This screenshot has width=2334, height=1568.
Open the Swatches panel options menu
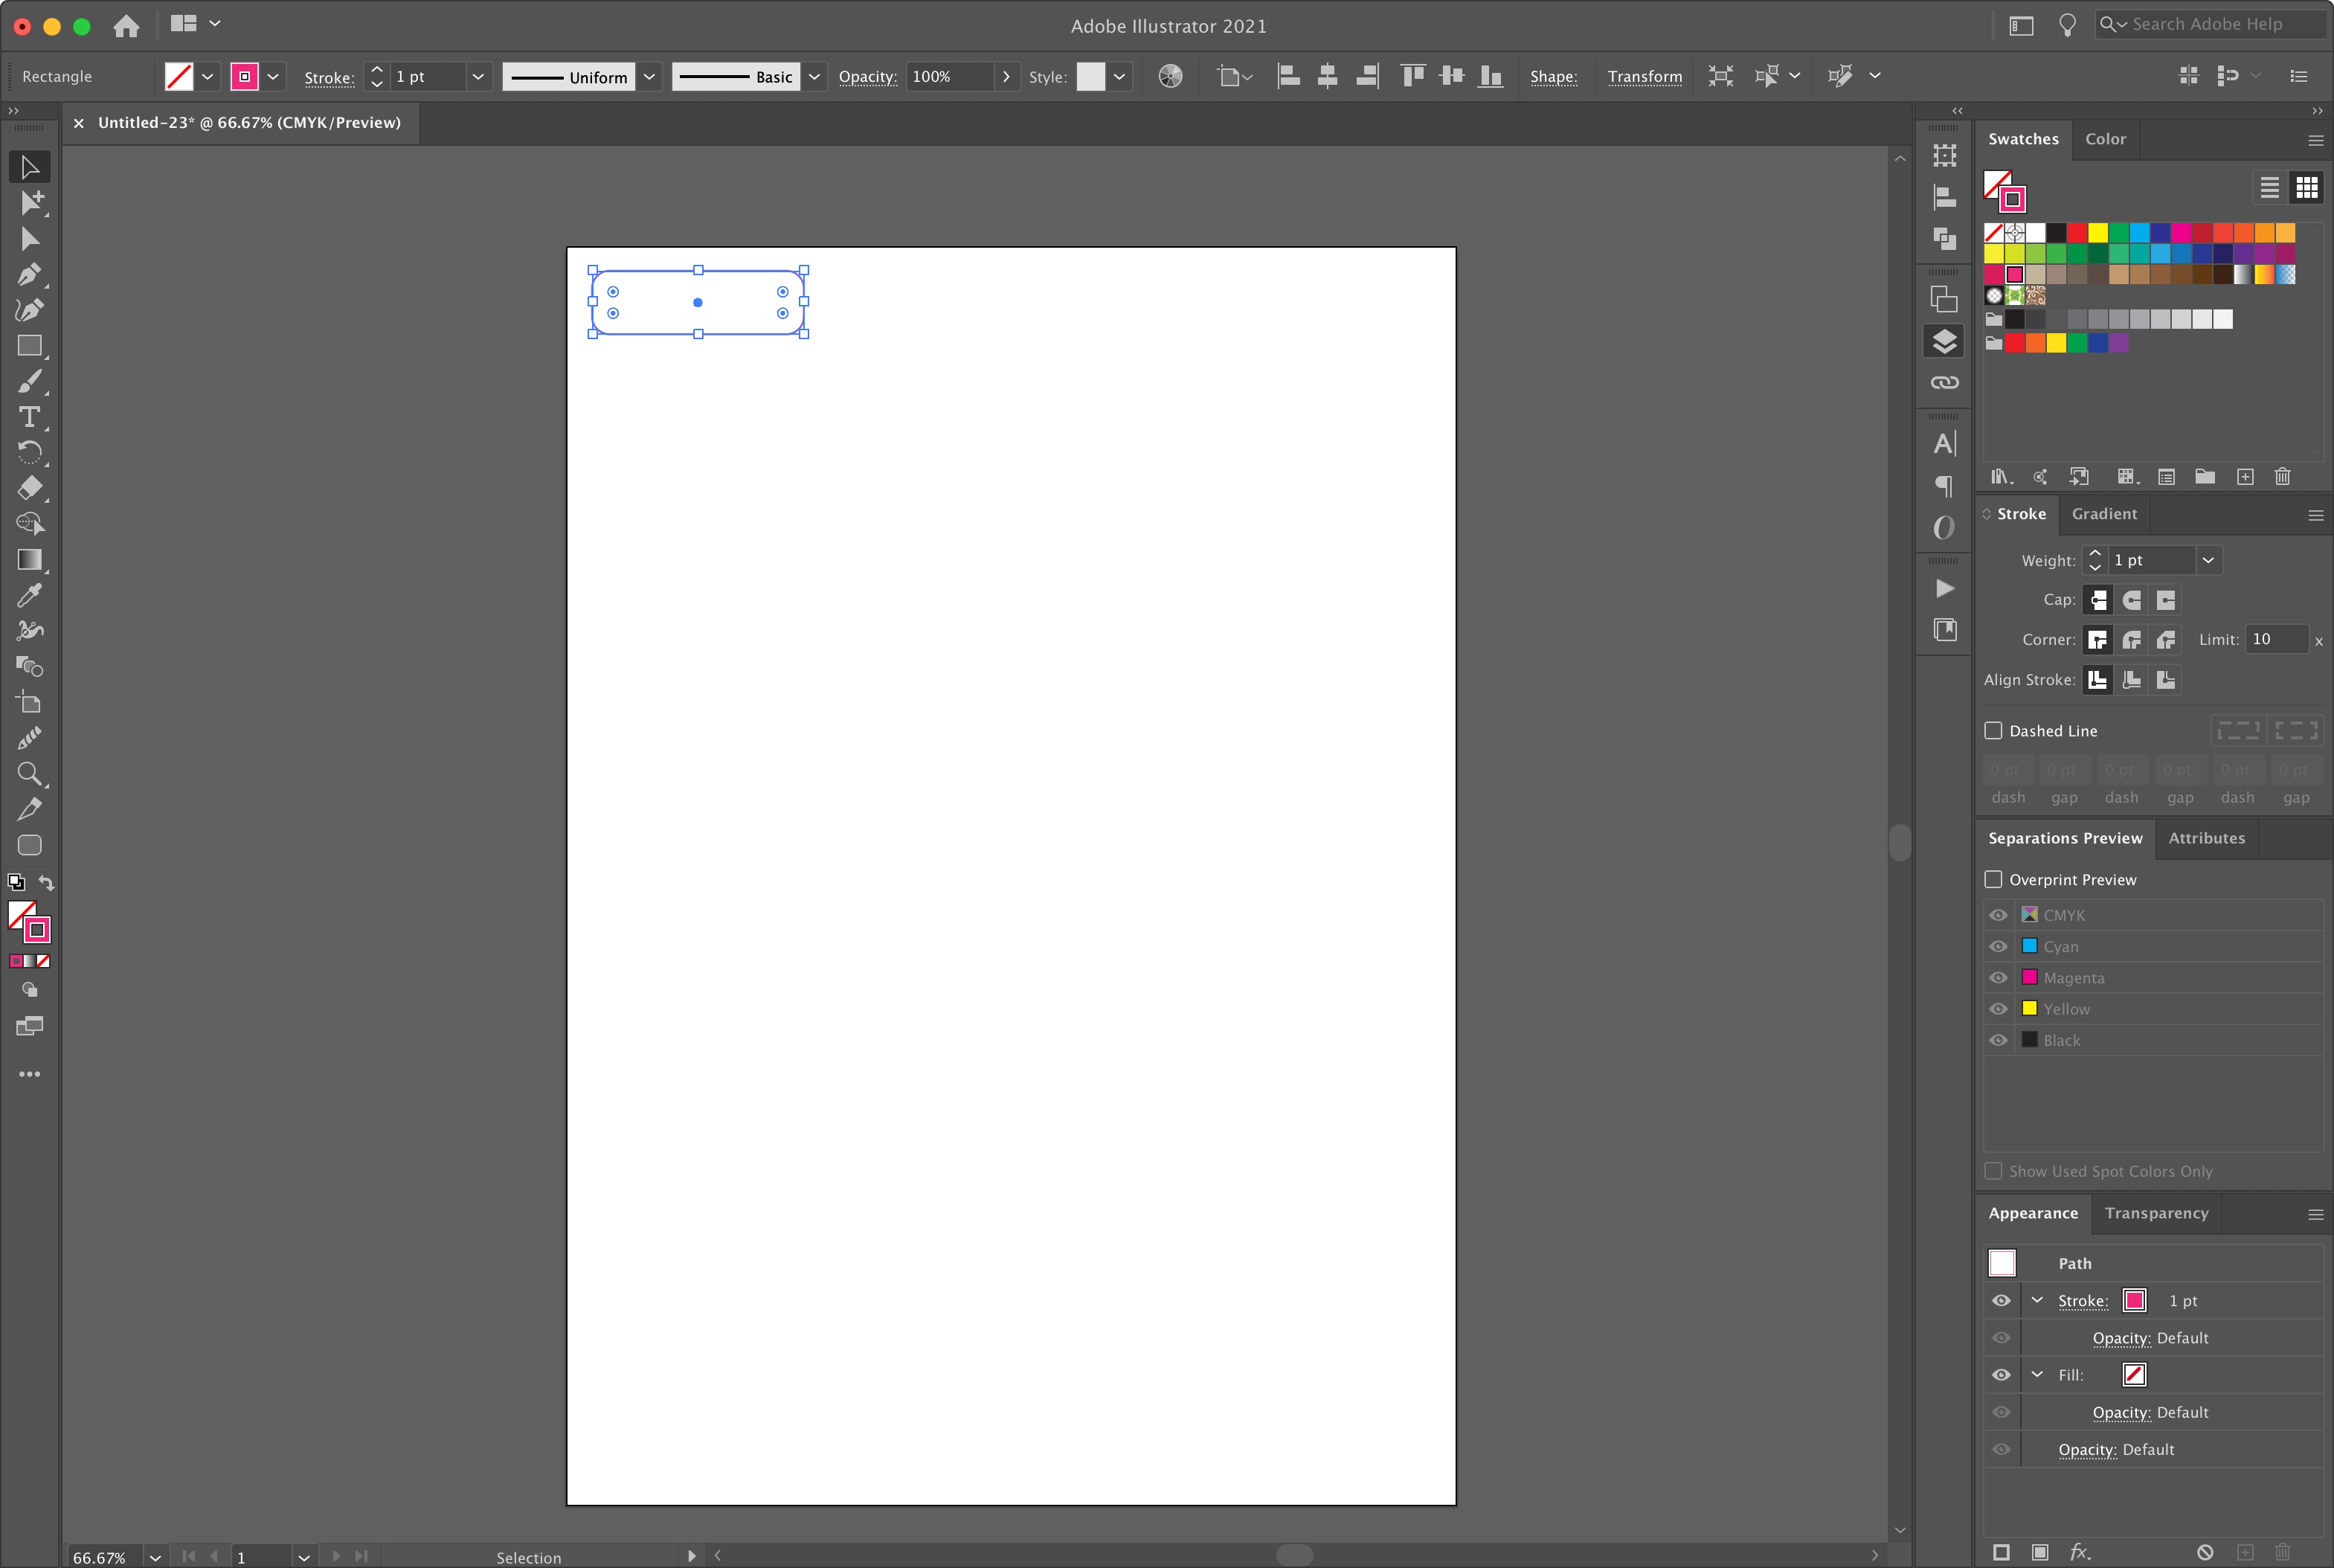[x=2315, y=140]
